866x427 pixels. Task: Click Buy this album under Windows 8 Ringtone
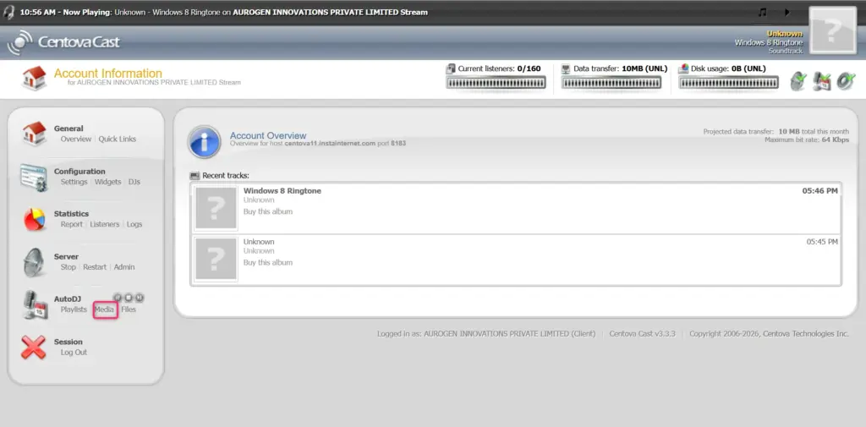click(268, 211)
